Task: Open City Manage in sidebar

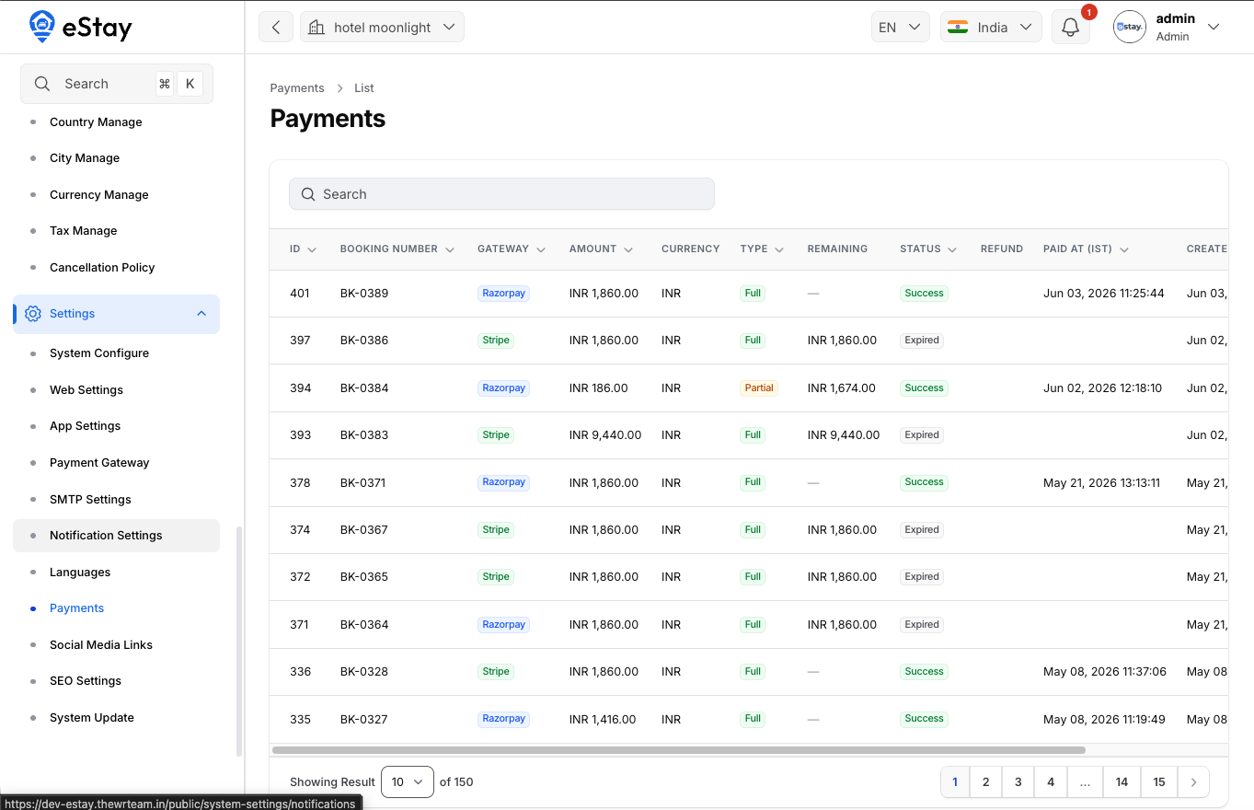Action: (85, 158)
